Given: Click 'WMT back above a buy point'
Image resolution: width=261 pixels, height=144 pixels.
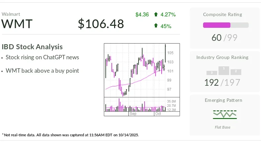Looking at the screenshot, I should click(42, 71).
